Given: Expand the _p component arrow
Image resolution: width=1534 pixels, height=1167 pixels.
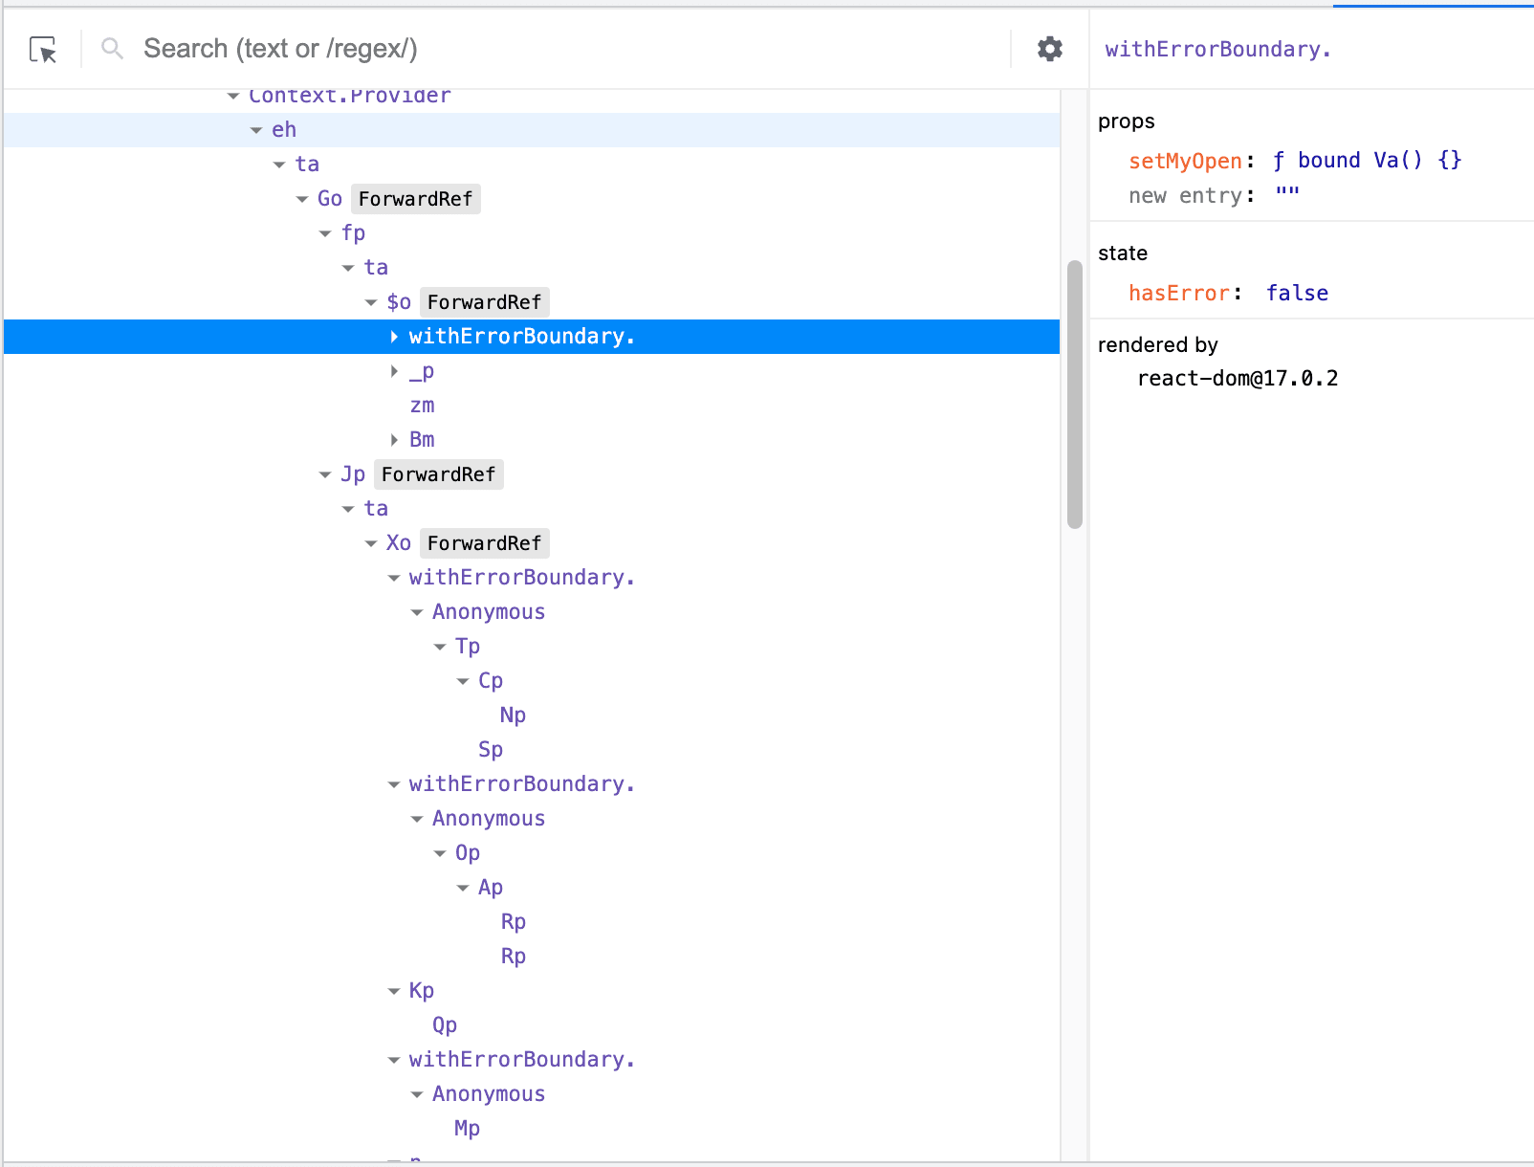Looking at the screenshot, I should pyautogui.click(x=394, y=371).
